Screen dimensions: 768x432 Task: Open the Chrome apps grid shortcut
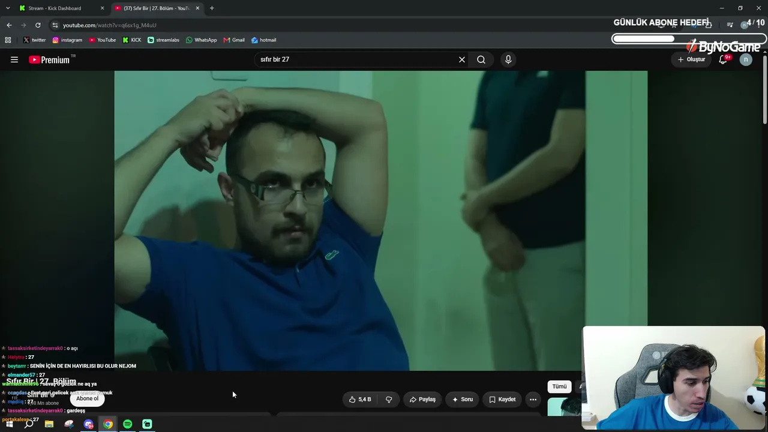click(8, 40)
